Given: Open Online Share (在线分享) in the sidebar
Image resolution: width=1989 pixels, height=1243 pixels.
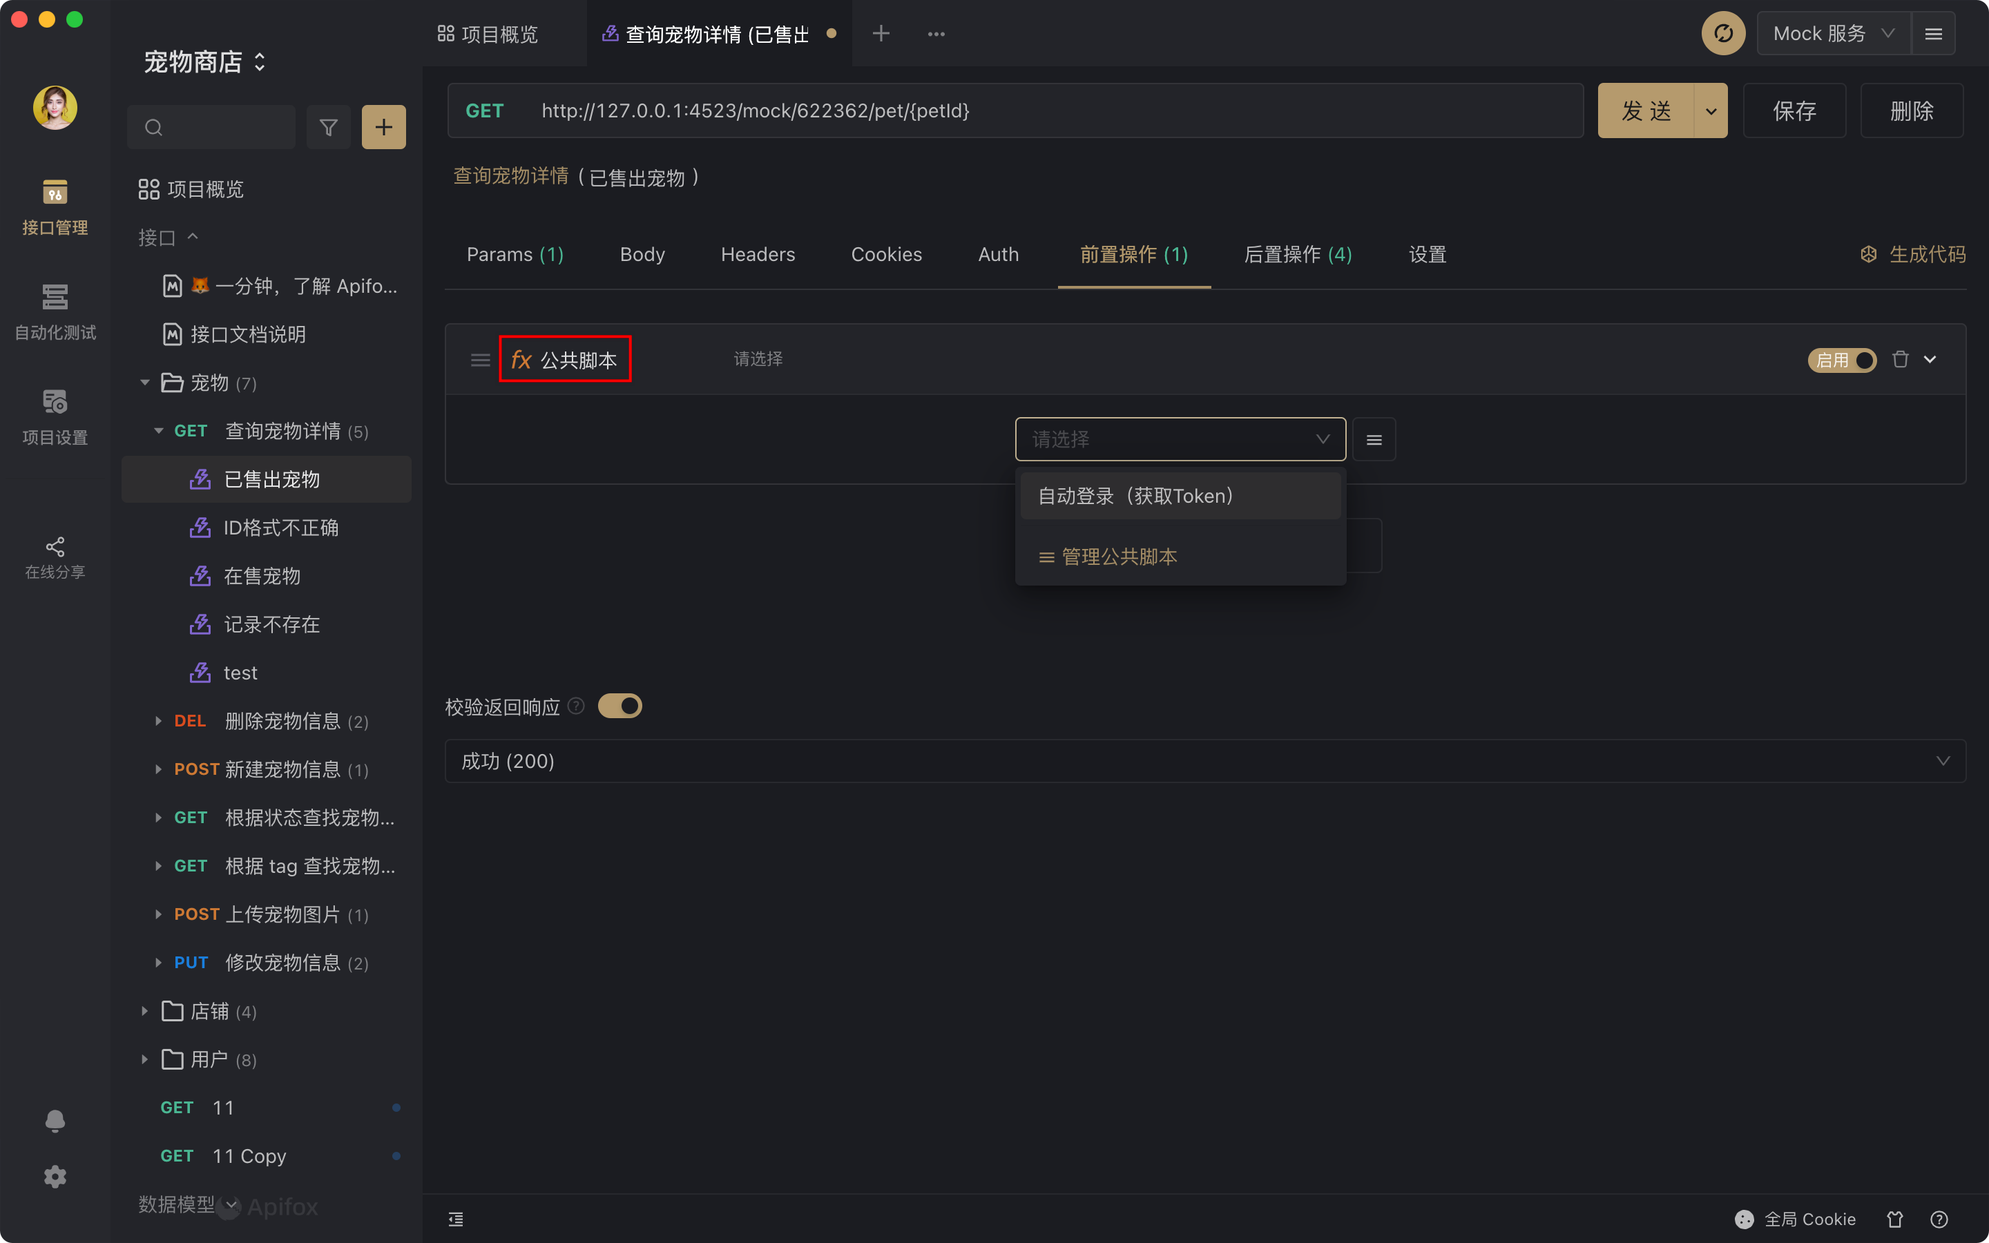Looking at the screenshot, I should (55, 558).
